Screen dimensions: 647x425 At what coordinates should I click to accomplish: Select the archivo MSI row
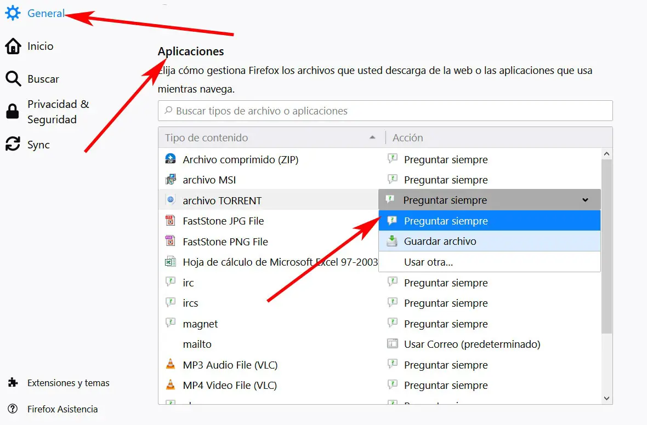point(268,180)
